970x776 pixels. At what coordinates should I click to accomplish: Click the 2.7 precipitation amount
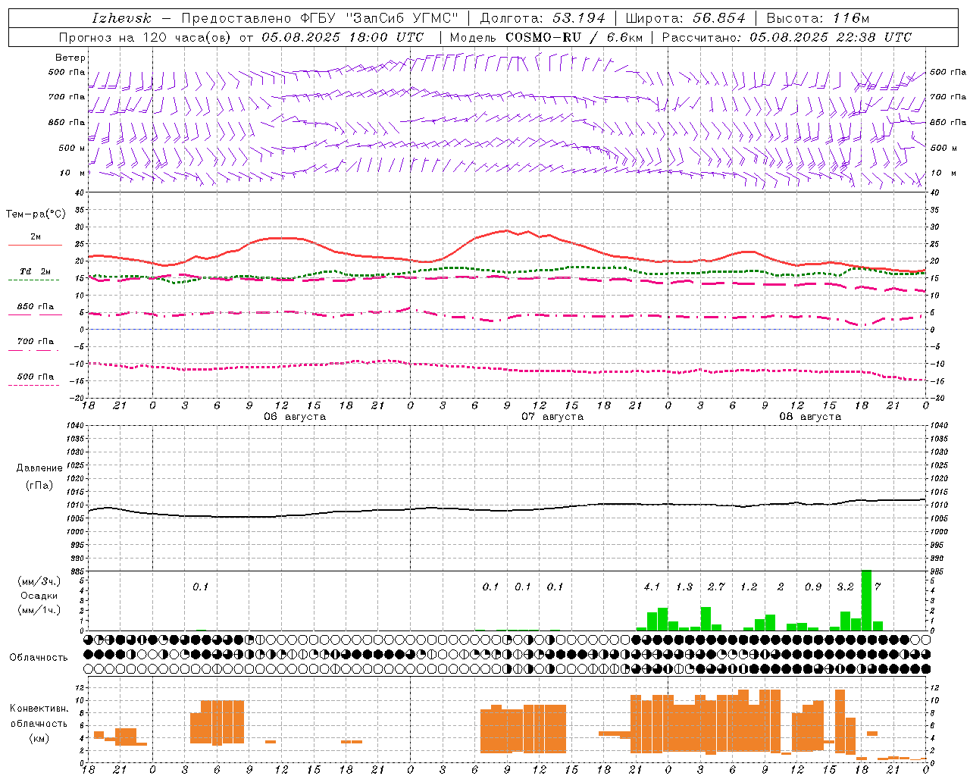pos(716,587)
